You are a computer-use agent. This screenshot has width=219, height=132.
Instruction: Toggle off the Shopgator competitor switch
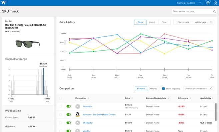point(69,123)
